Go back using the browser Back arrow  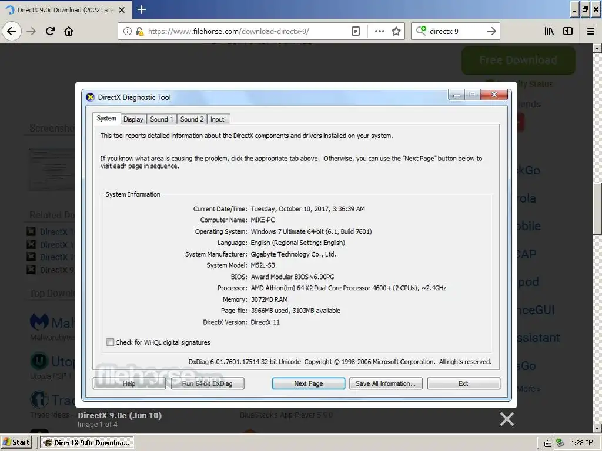coord(12,31)
